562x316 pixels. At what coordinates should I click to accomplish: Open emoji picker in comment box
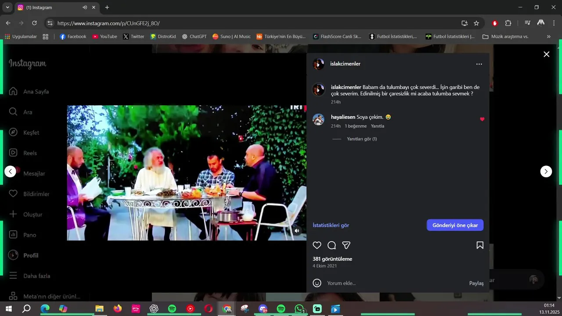click(x=317, y=283)
